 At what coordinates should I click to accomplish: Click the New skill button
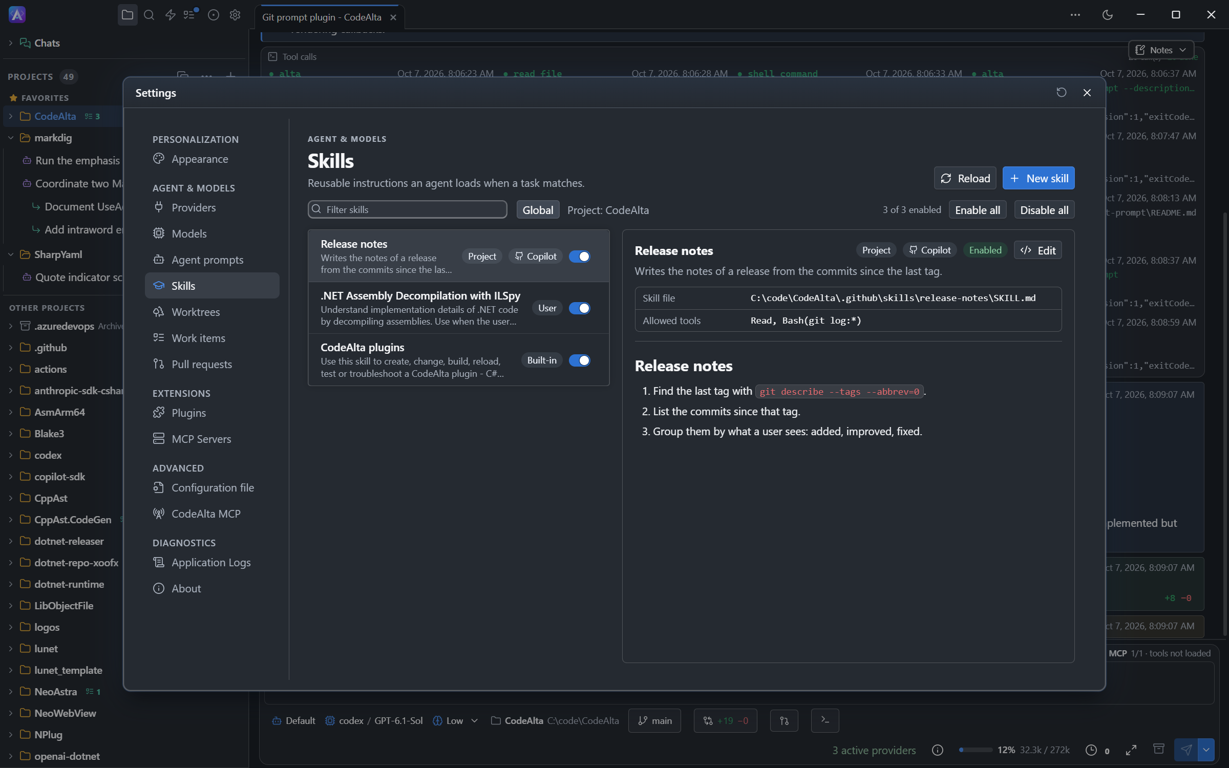tap(1039, 178)
